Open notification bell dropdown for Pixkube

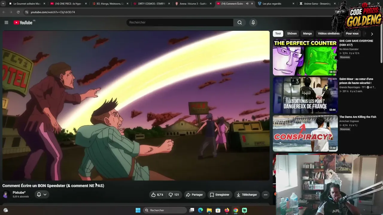(x=42, y=195)
